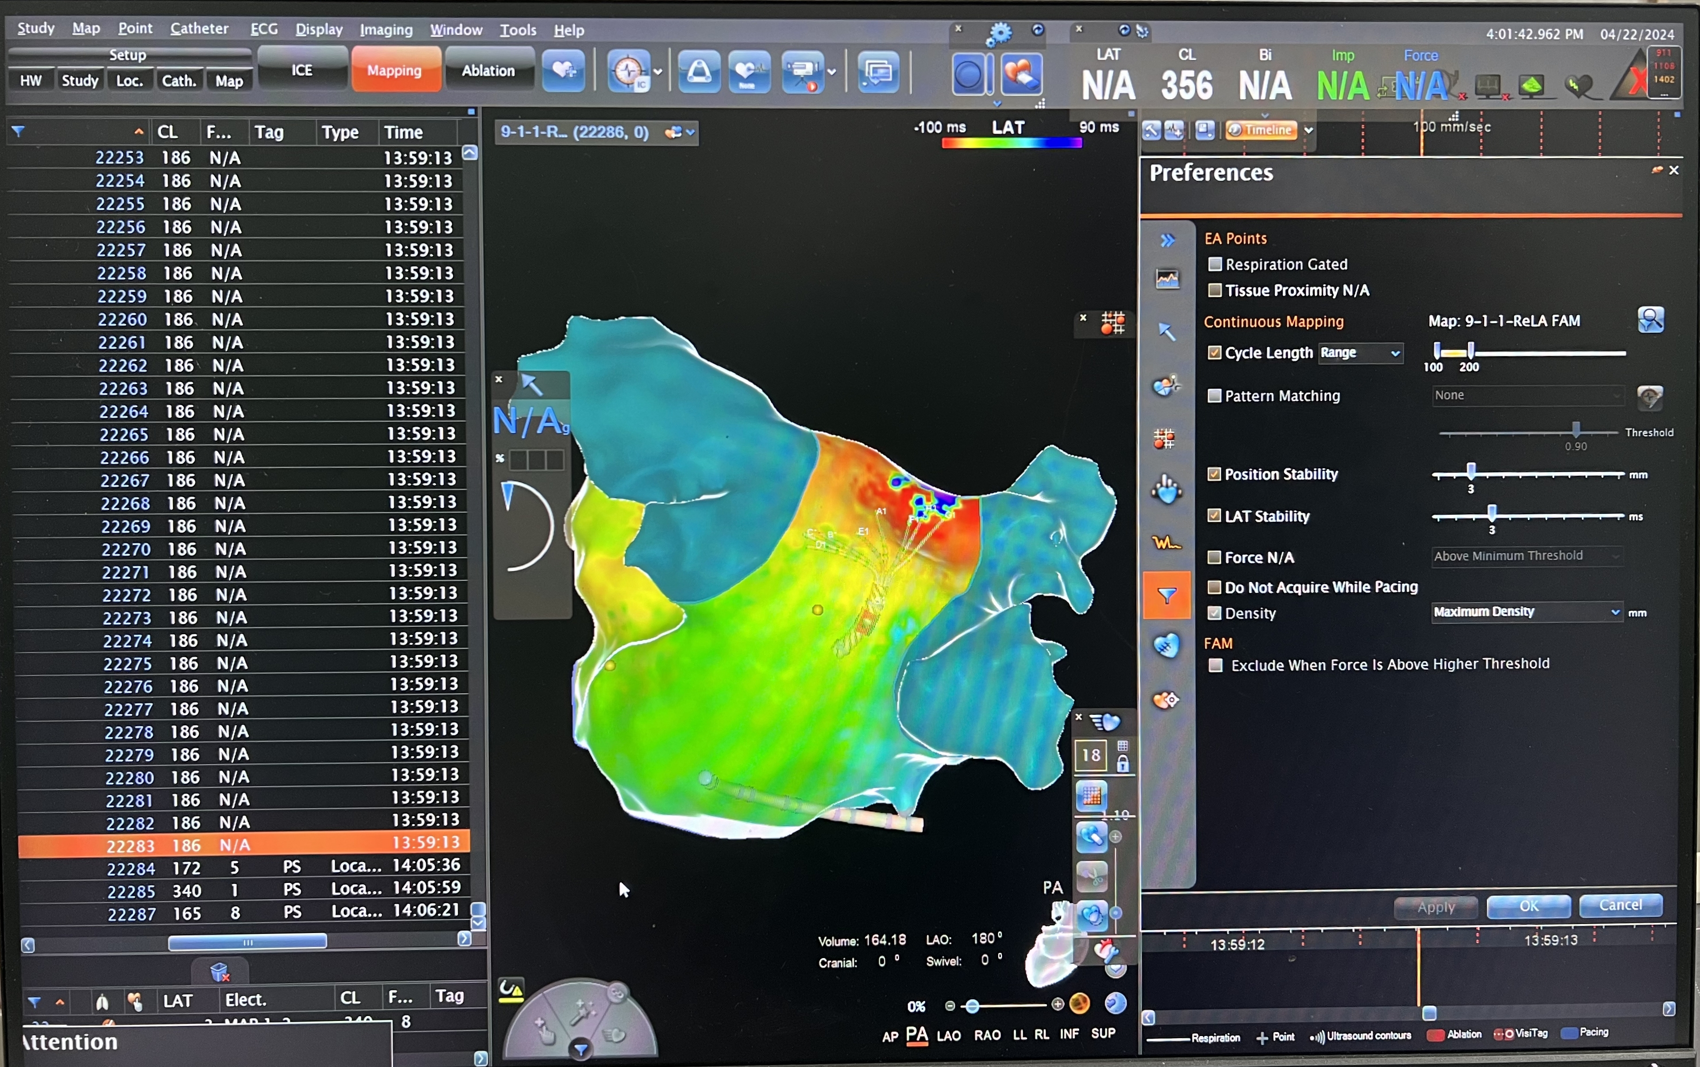
Task: Select point 22284 row in list
Action: [243, 867]
